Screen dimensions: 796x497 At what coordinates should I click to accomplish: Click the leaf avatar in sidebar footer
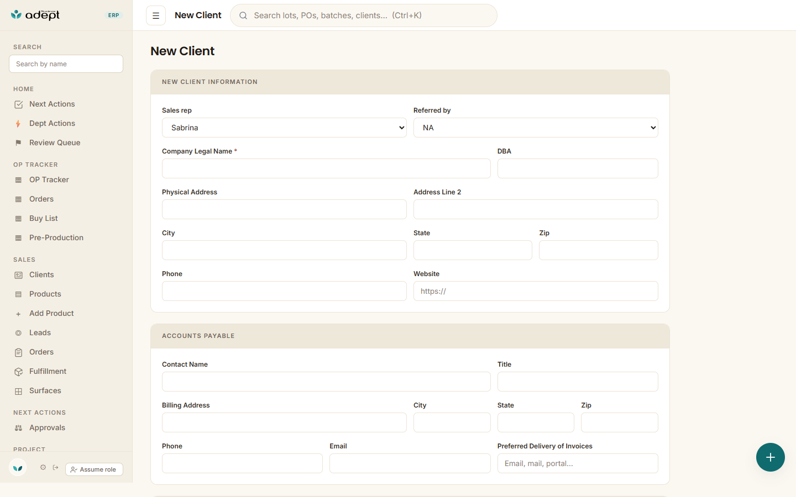pos(18,468)
